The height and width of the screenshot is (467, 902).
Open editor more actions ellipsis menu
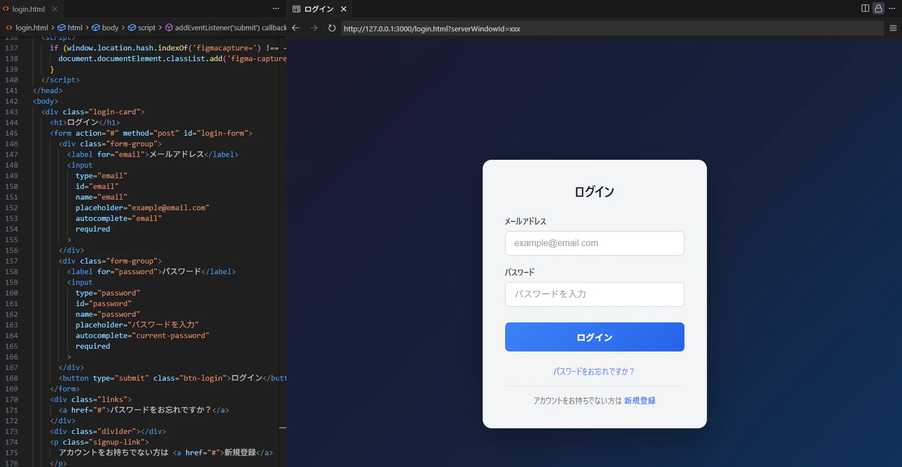[276, 8]
